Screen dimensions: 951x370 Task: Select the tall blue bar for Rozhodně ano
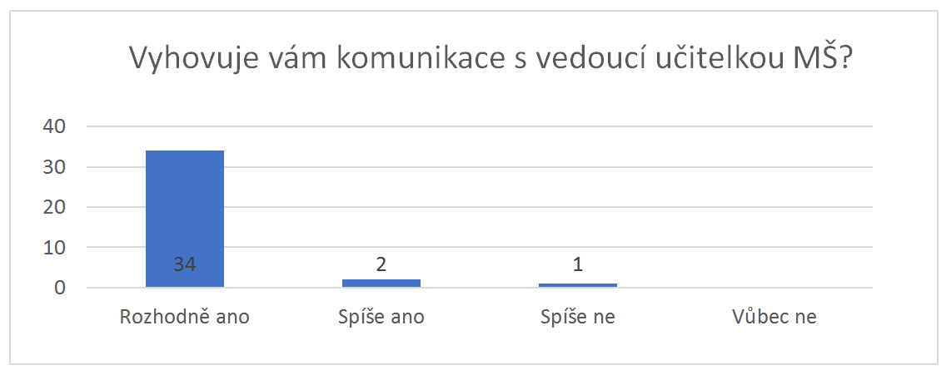185,208
